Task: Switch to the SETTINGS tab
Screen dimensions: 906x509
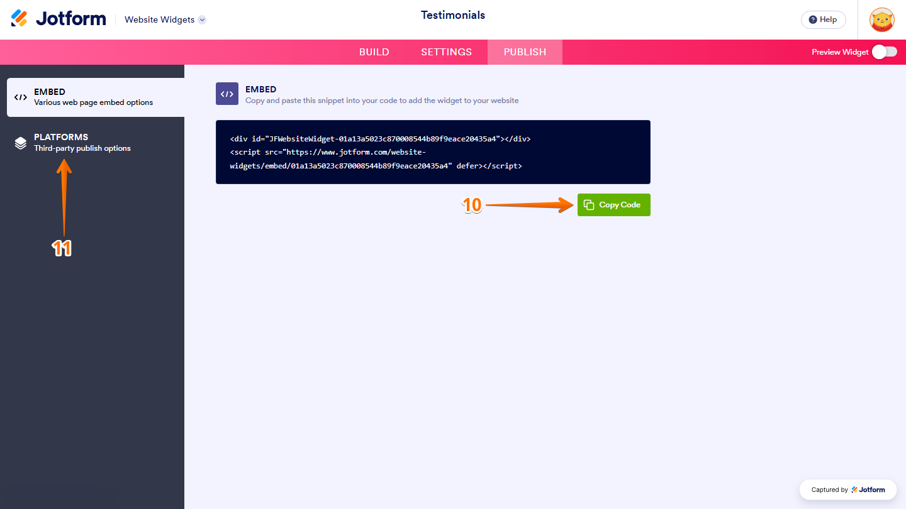Action: click(446, 52)
